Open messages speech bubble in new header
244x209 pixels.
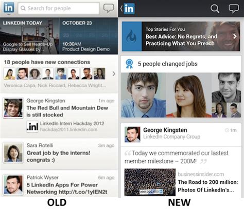(234, 8)
